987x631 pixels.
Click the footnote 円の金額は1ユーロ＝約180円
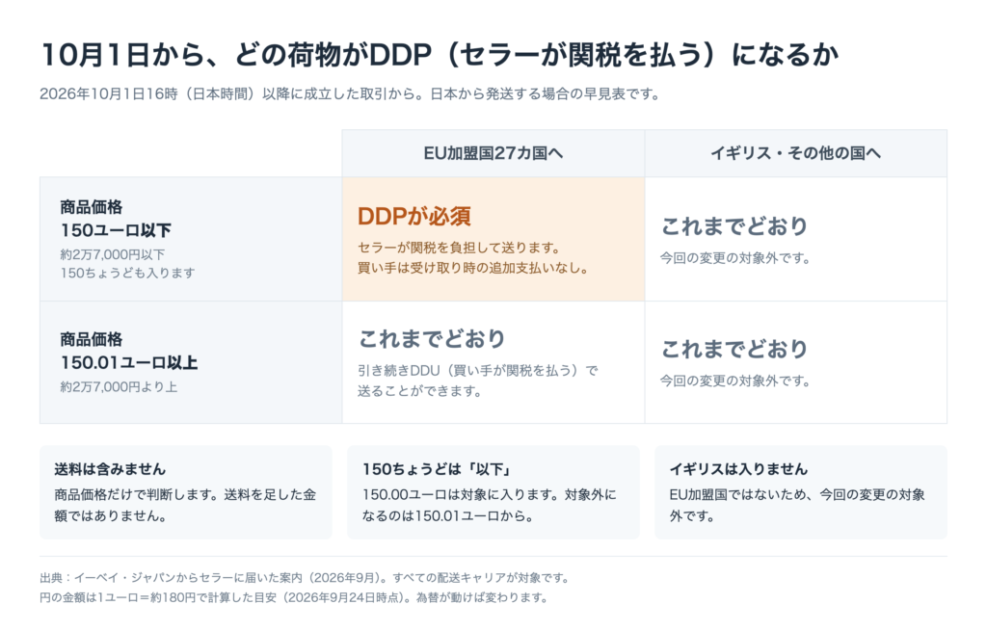tap(295, 597)
